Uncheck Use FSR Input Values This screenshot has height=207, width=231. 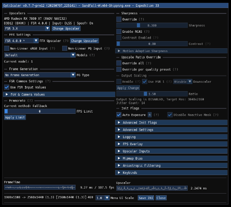(7, 87)
